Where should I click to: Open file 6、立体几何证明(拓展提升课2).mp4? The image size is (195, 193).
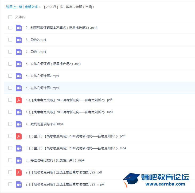[53, 64]
